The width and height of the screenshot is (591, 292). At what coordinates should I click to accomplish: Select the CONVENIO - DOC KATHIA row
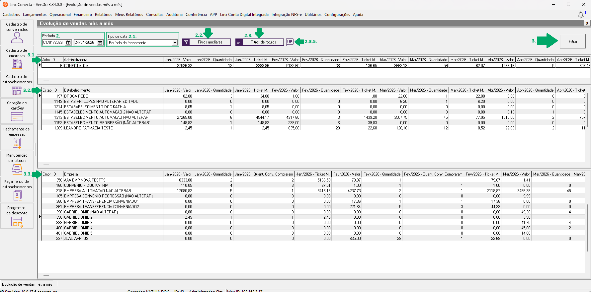coord(313,185)
